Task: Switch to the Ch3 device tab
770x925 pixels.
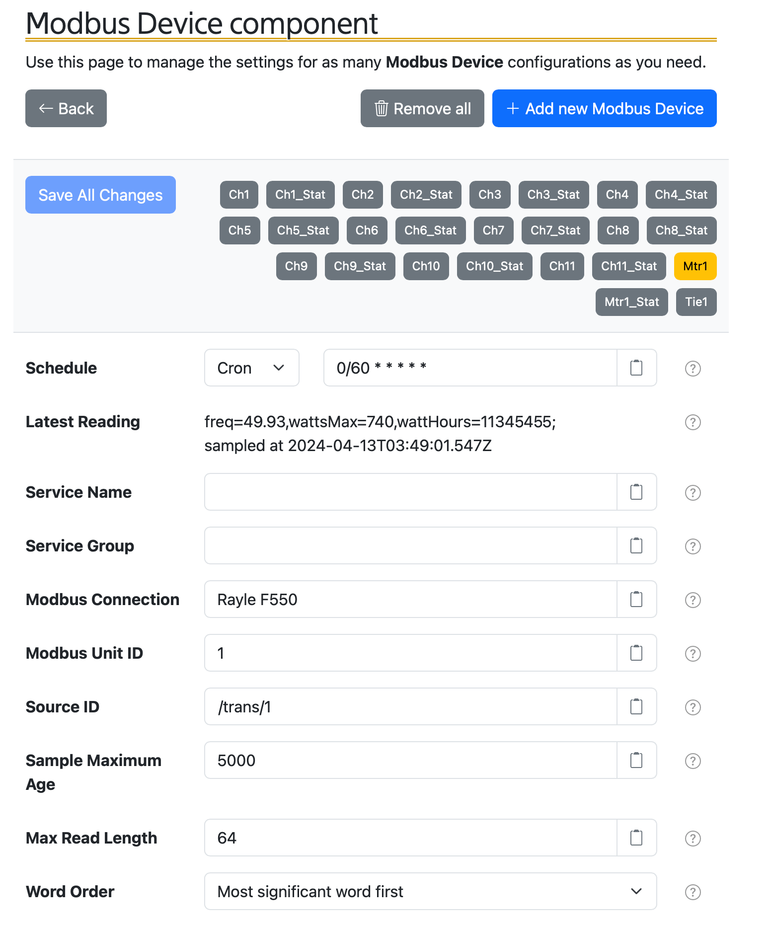Action: pos(490,195)
